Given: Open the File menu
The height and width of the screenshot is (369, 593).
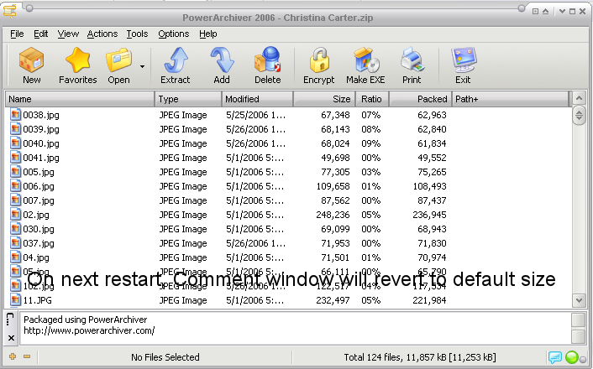Looking at the screenshot, I should tap(17, 34).
